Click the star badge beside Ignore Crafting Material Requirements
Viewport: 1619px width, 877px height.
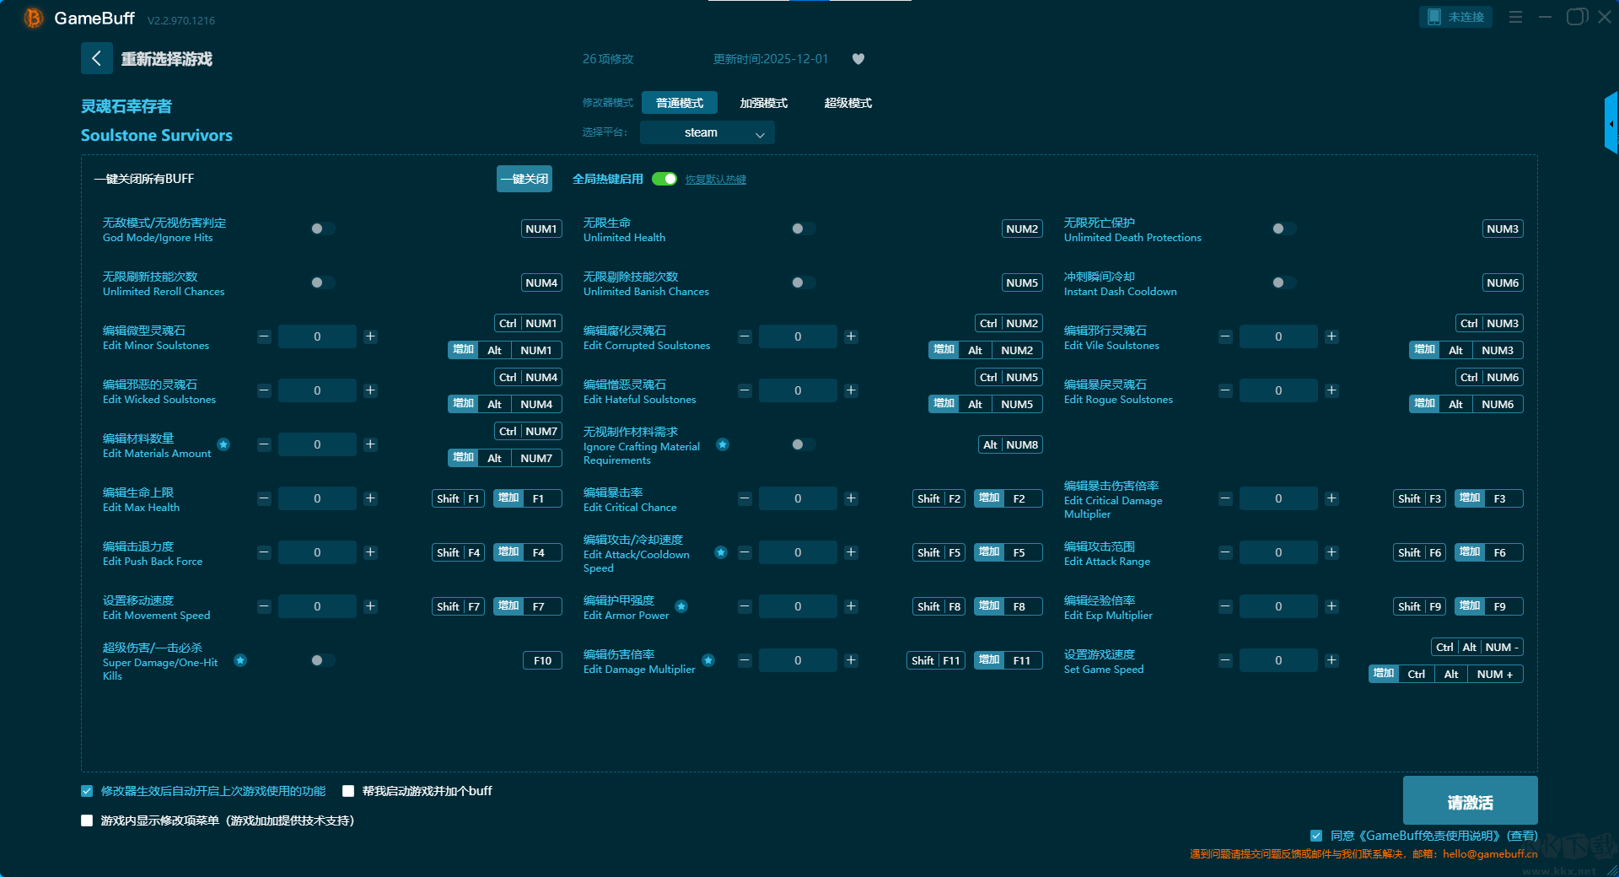coord(723,444)
